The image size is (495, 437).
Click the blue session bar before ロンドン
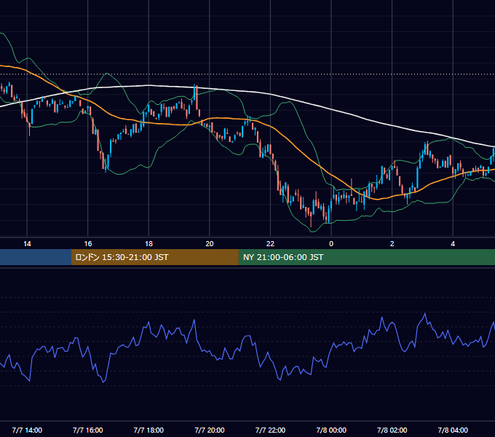click(x=36, y=257)
